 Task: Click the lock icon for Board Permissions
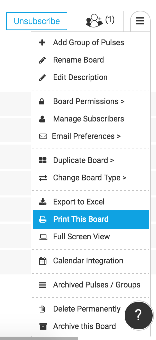(x=42, y=101)
